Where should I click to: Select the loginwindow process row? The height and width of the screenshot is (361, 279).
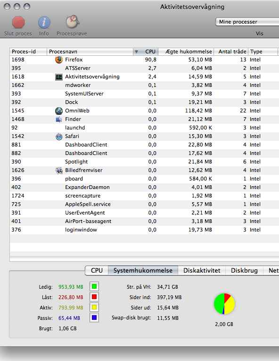click(x=144, y=230)
